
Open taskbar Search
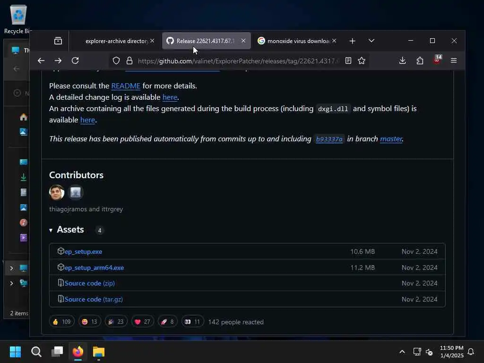[36, 352]
